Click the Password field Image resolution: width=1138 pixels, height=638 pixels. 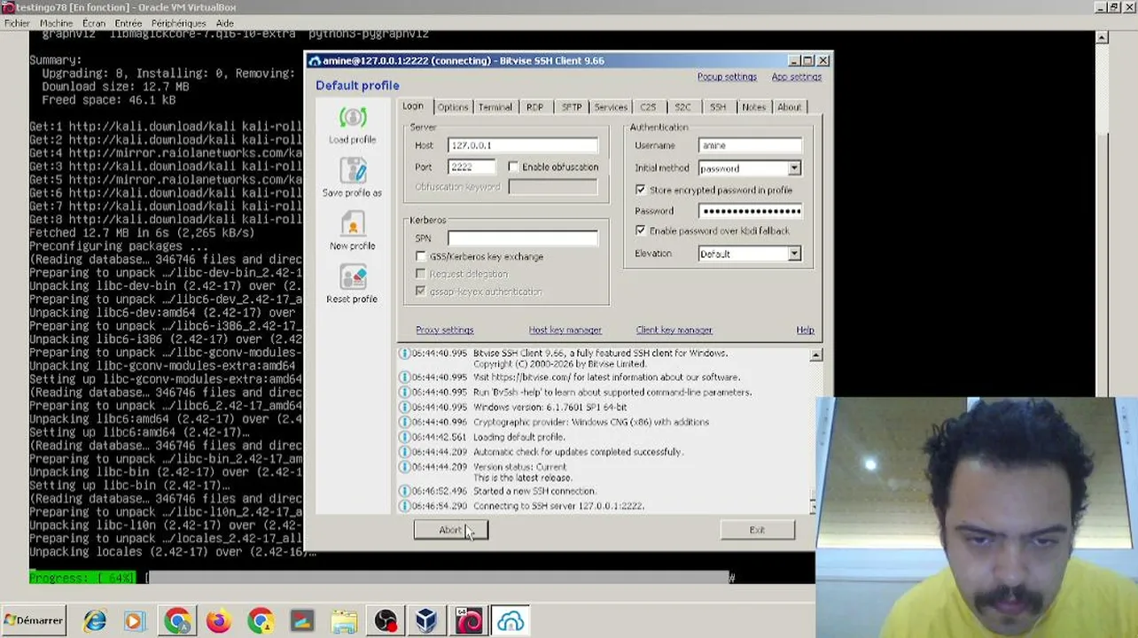[750, 211]
